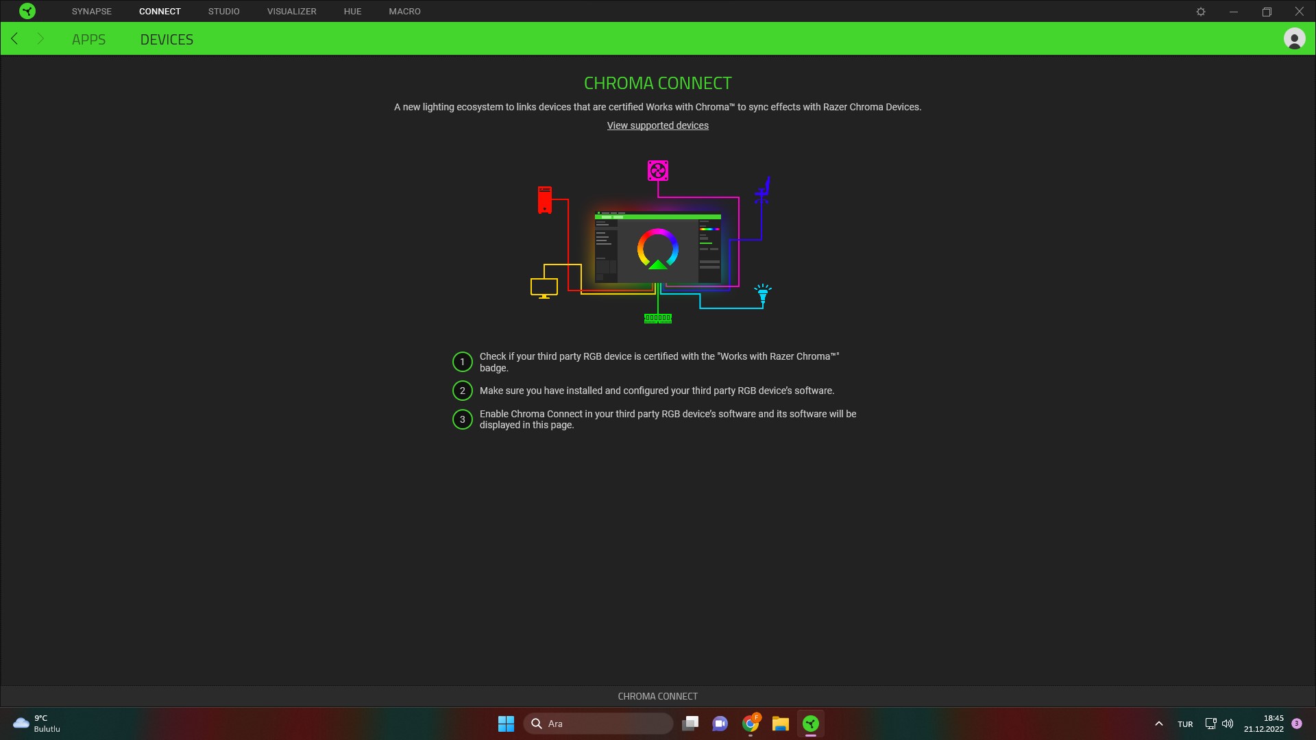Select the DEVICES subtab
The height and width of the screenshot is (740, 1316).
pos(167,40)
